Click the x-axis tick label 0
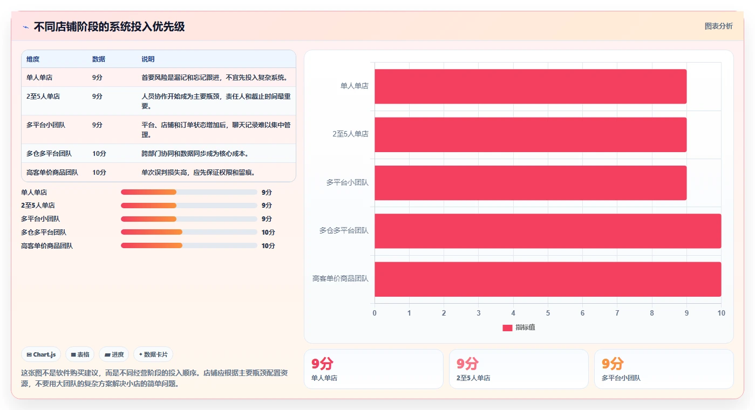 375,313
